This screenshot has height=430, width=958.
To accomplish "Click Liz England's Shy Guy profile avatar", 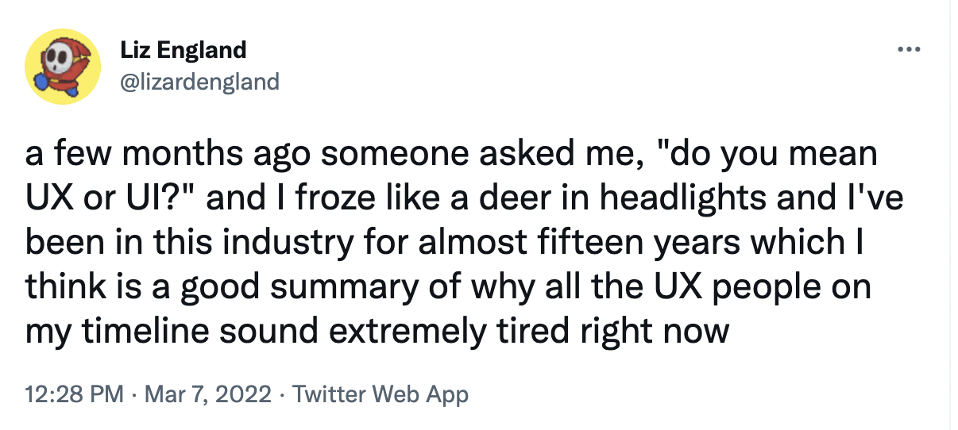I will point(62,66).
